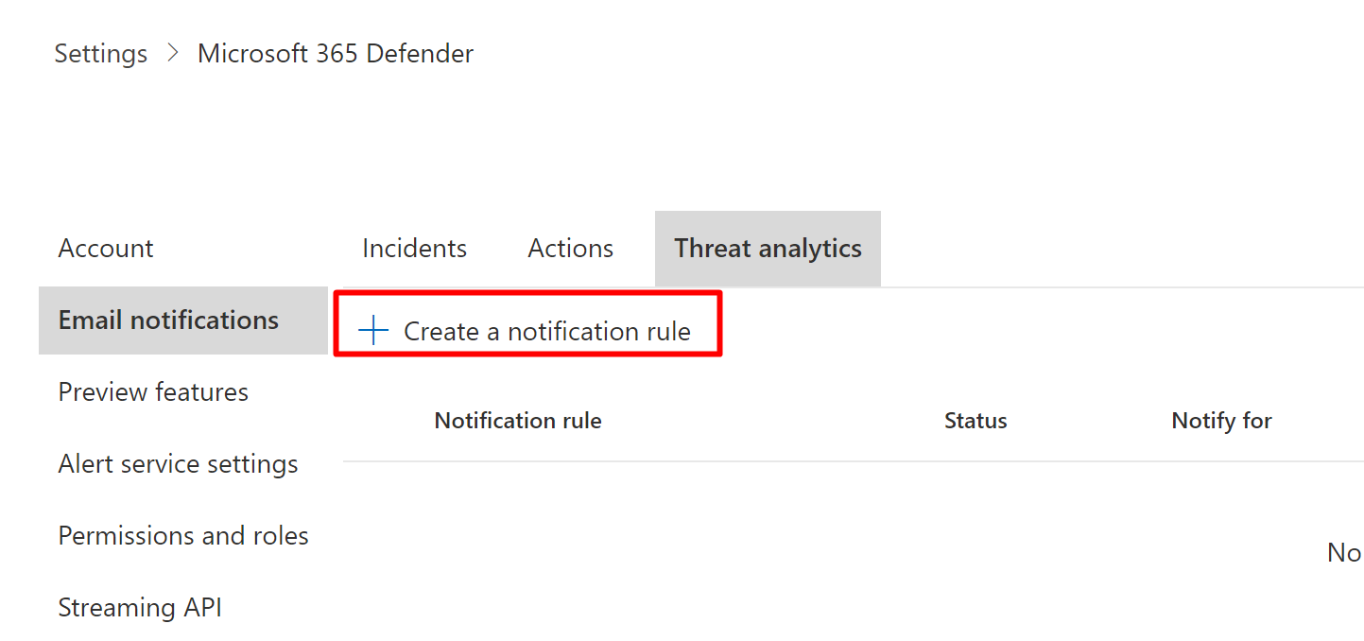Viewport: 1364px width, 641px height.
Task: Open Microsoft 365 Defender breadcrumb
Action: point(335,53)
